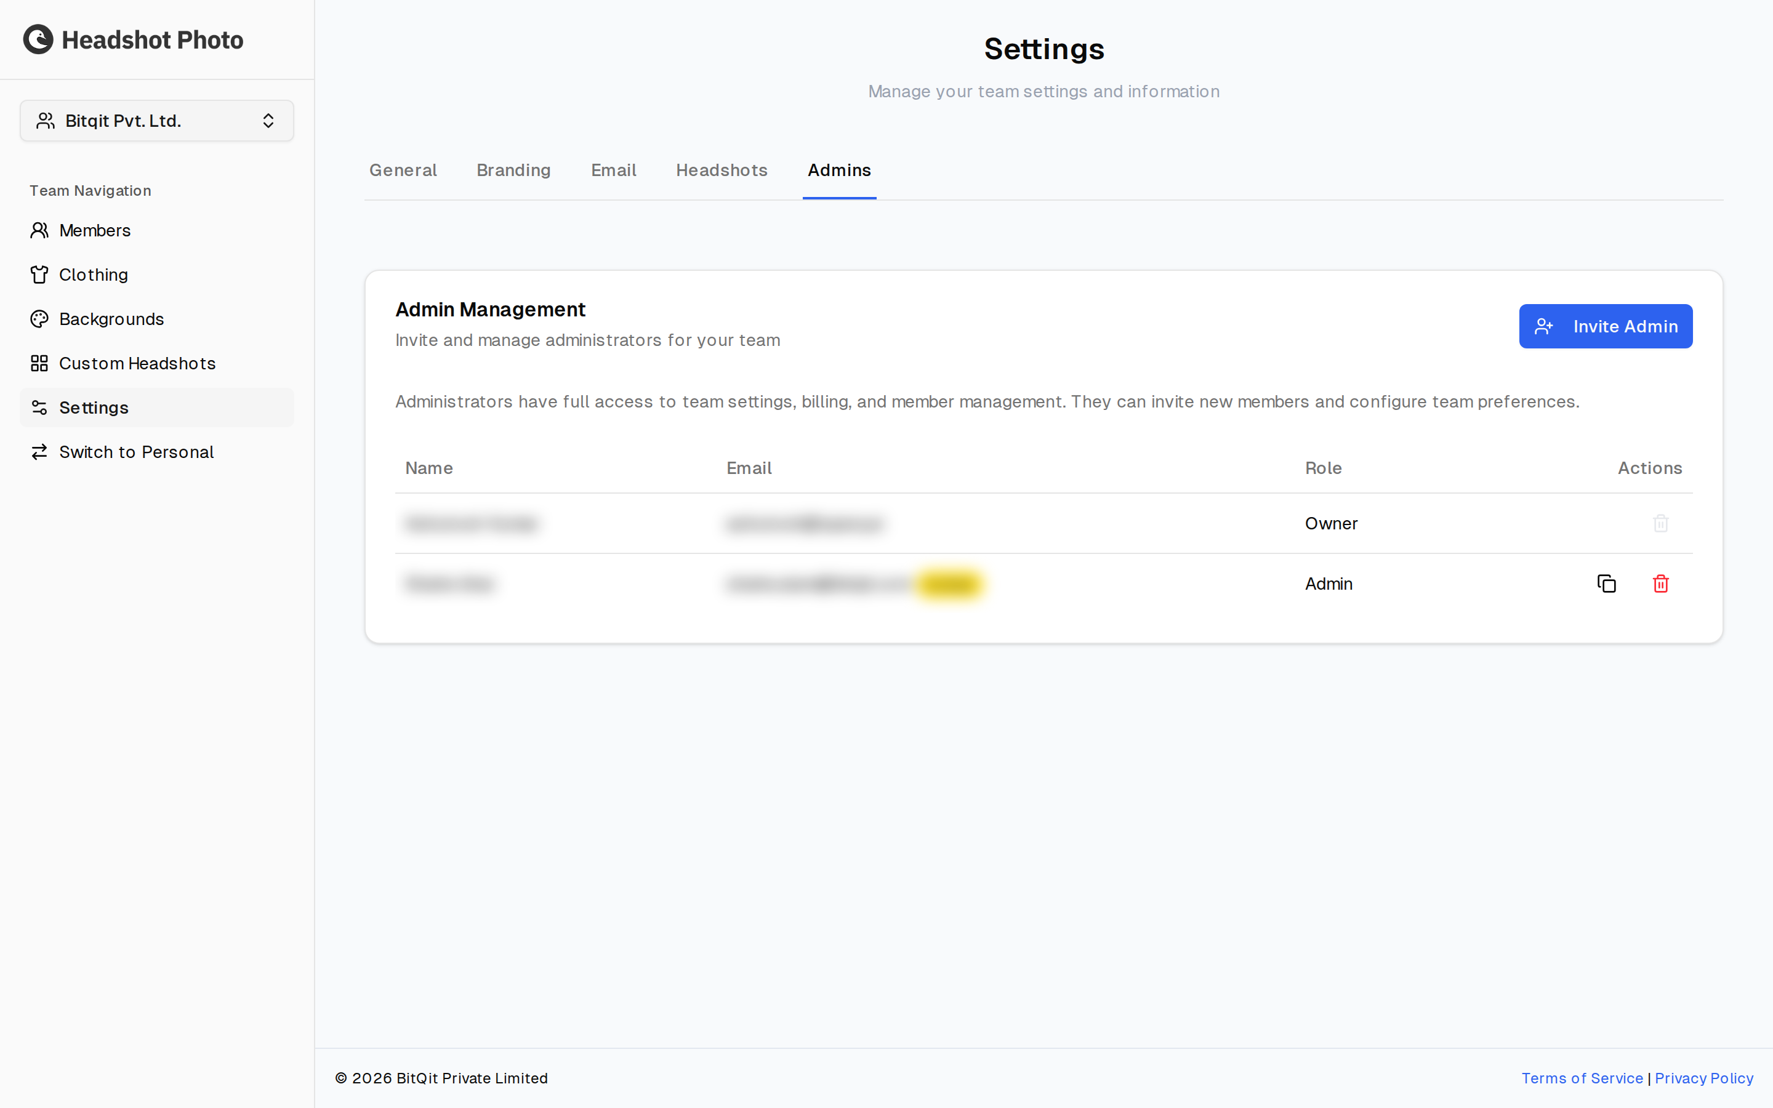Viewport: 1773px width, 1108px height.
Task: Click the Custom Headshots grid icon
Action: pyautogui.click(x=39, y=363)
